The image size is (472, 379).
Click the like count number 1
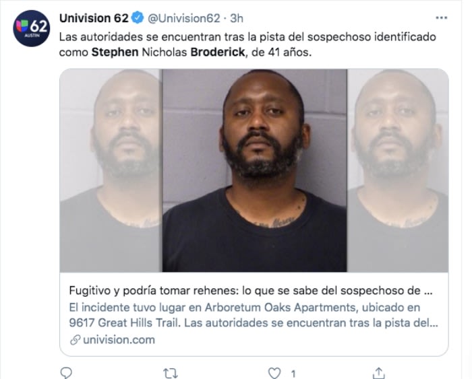coord(293,374)
